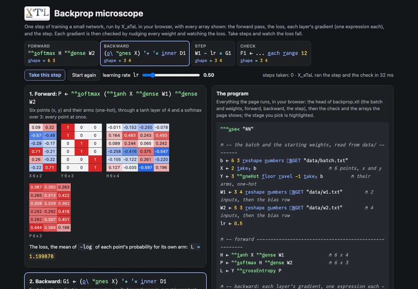Click the X_eTaL logo icon
The width and height of the screenshot is (418, 289).
point(37,13)
